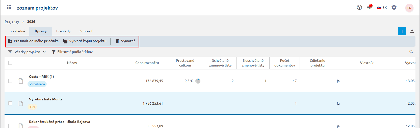Click the BIM tag label

click(32, 107)
